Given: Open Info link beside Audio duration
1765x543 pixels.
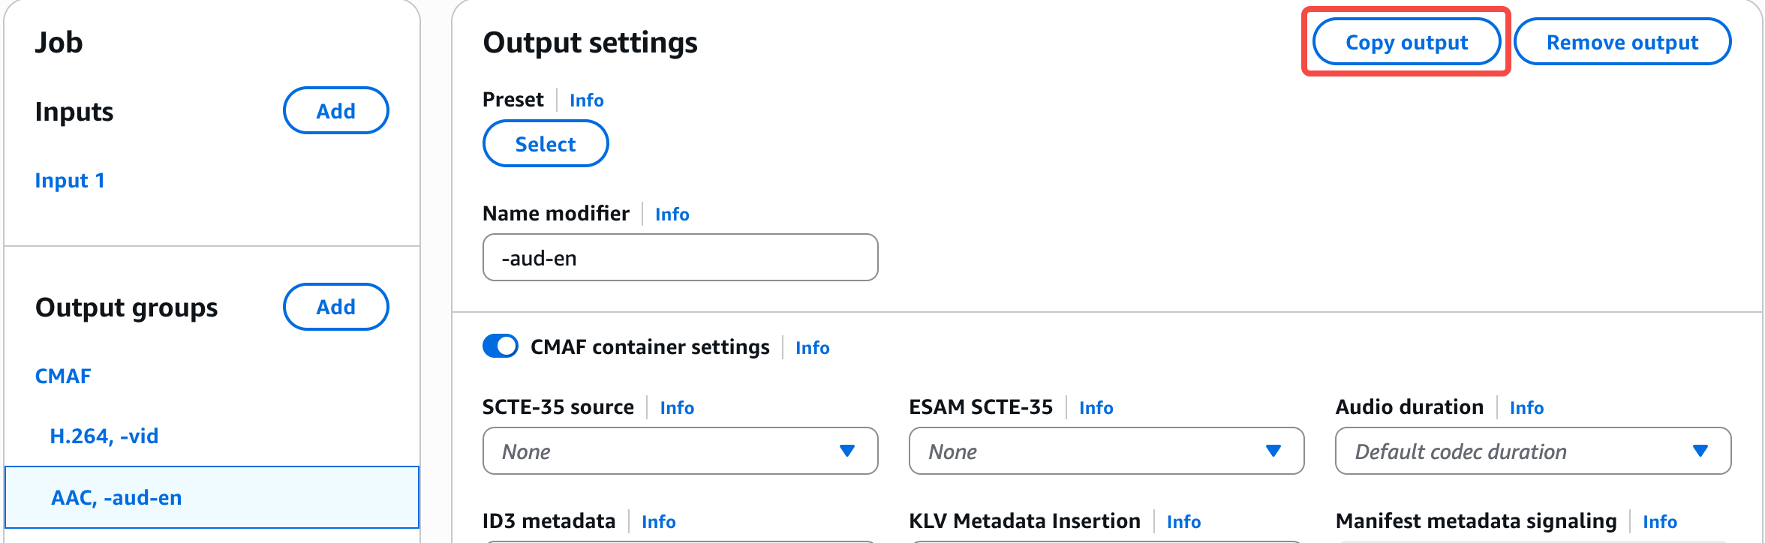Looking at the screenshot, I should click(x=1526, y=408).
